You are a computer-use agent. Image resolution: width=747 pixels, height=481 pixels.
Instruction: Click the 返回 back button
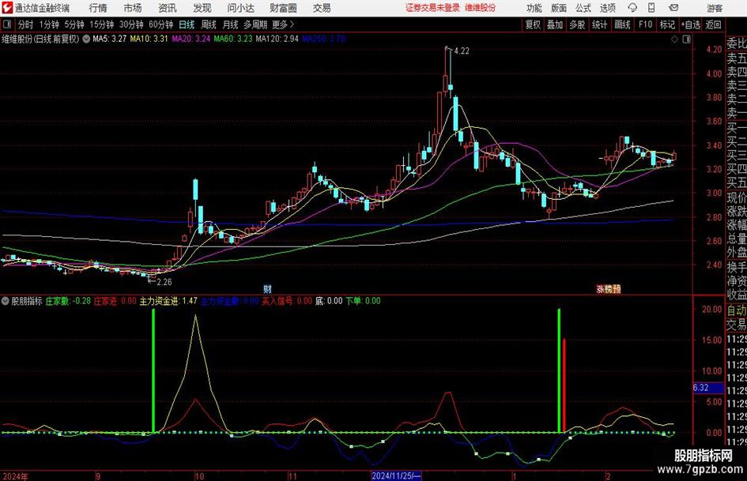point(713,24)
